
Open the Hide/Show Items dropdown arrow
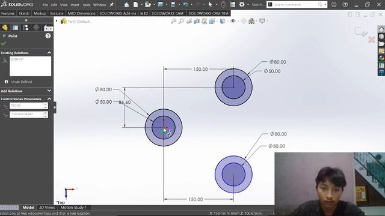tap(238, 22)
